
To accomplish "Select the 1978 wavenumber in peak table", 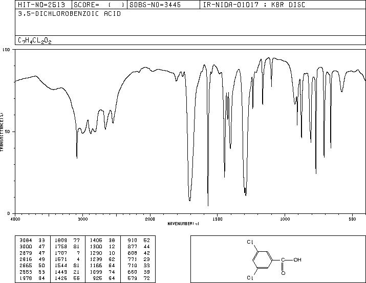I will (x=26, y=278).
